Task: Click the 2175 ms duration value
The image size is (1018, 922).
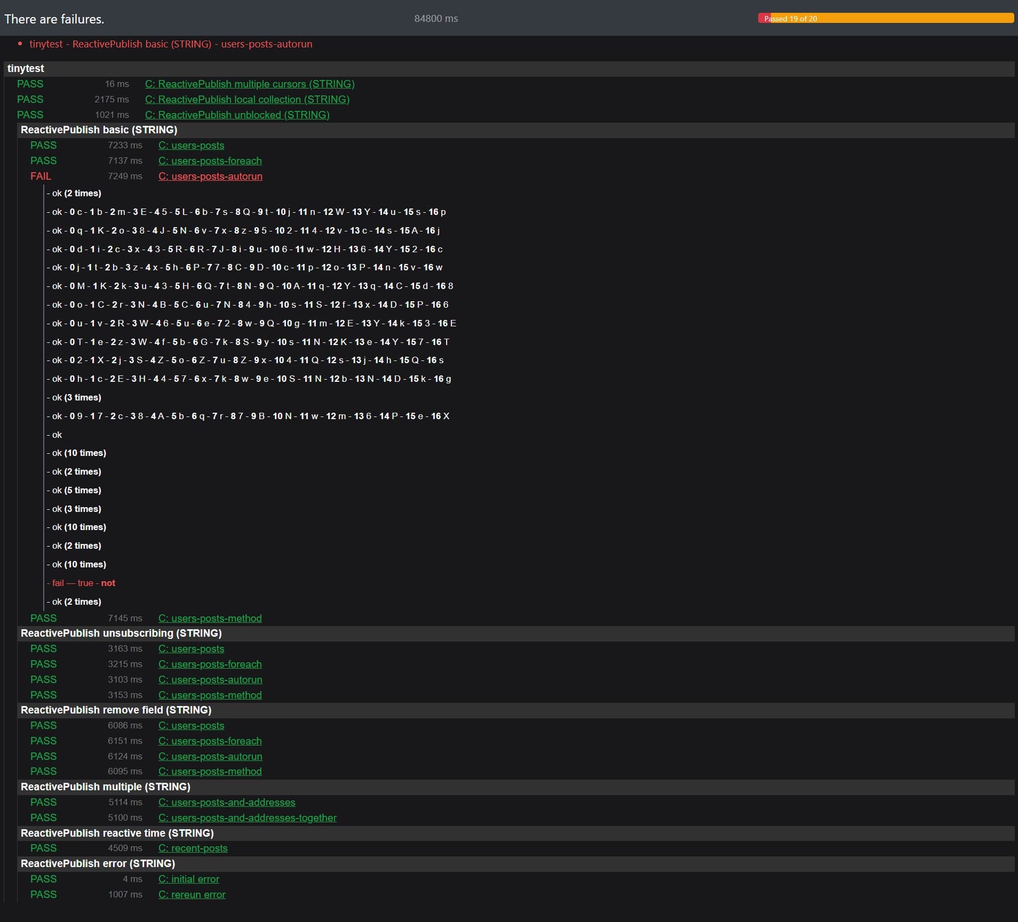Action: coord(112,99)
